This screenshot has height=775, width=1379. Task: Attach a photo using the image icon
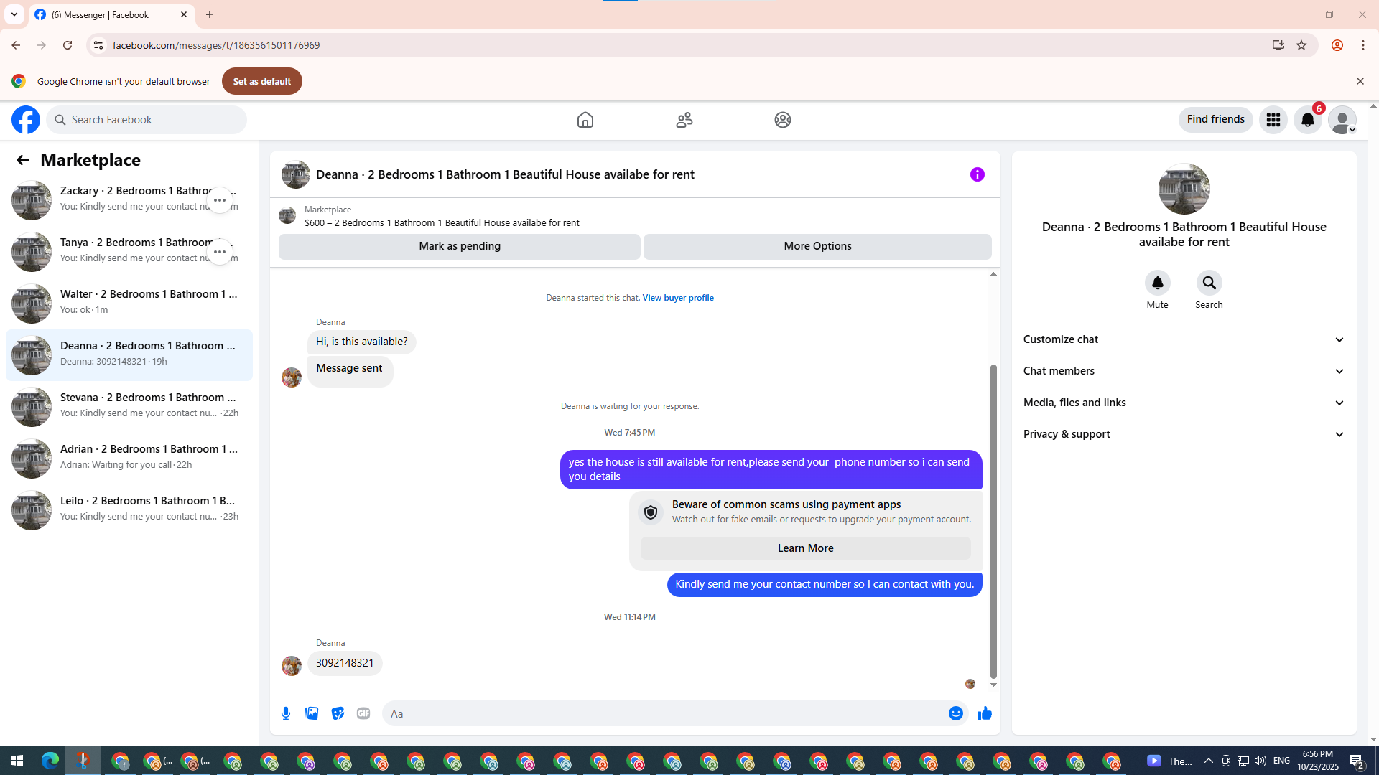[312, 713]
